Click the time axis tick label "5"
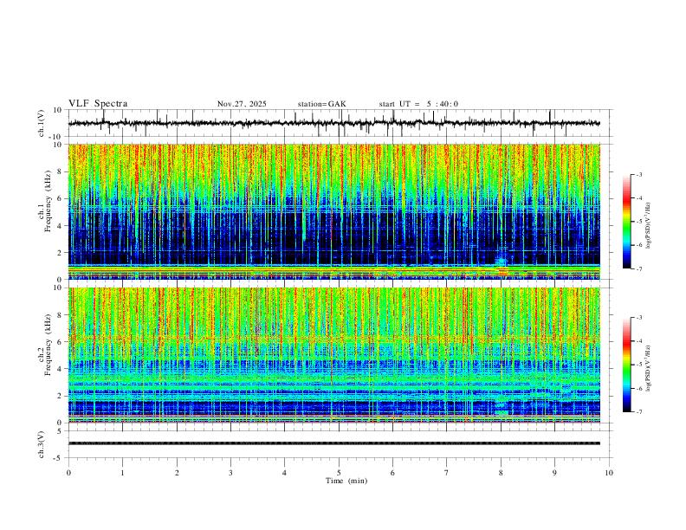The image size is (686, 530). (x=339, y=473)
